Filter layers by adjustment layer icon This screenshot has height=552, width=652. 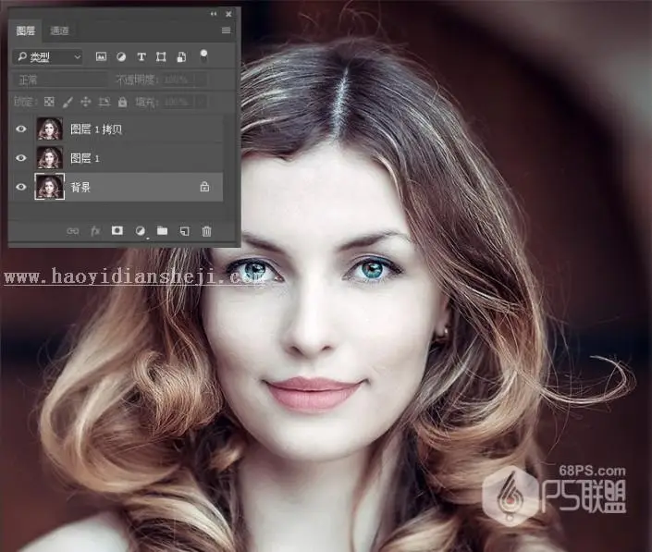(121, 57)
